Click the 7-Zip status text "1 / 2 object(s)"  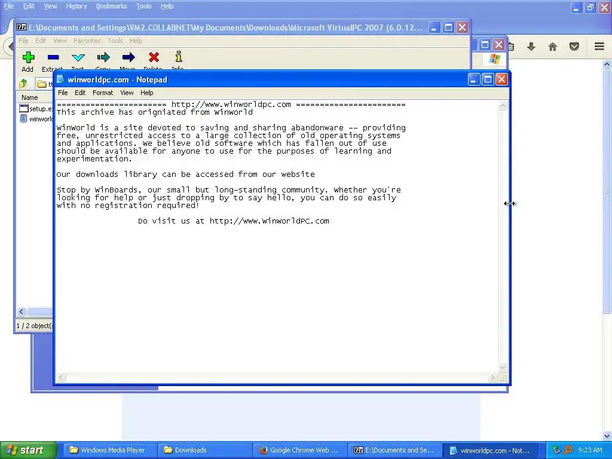click(34, 326)
